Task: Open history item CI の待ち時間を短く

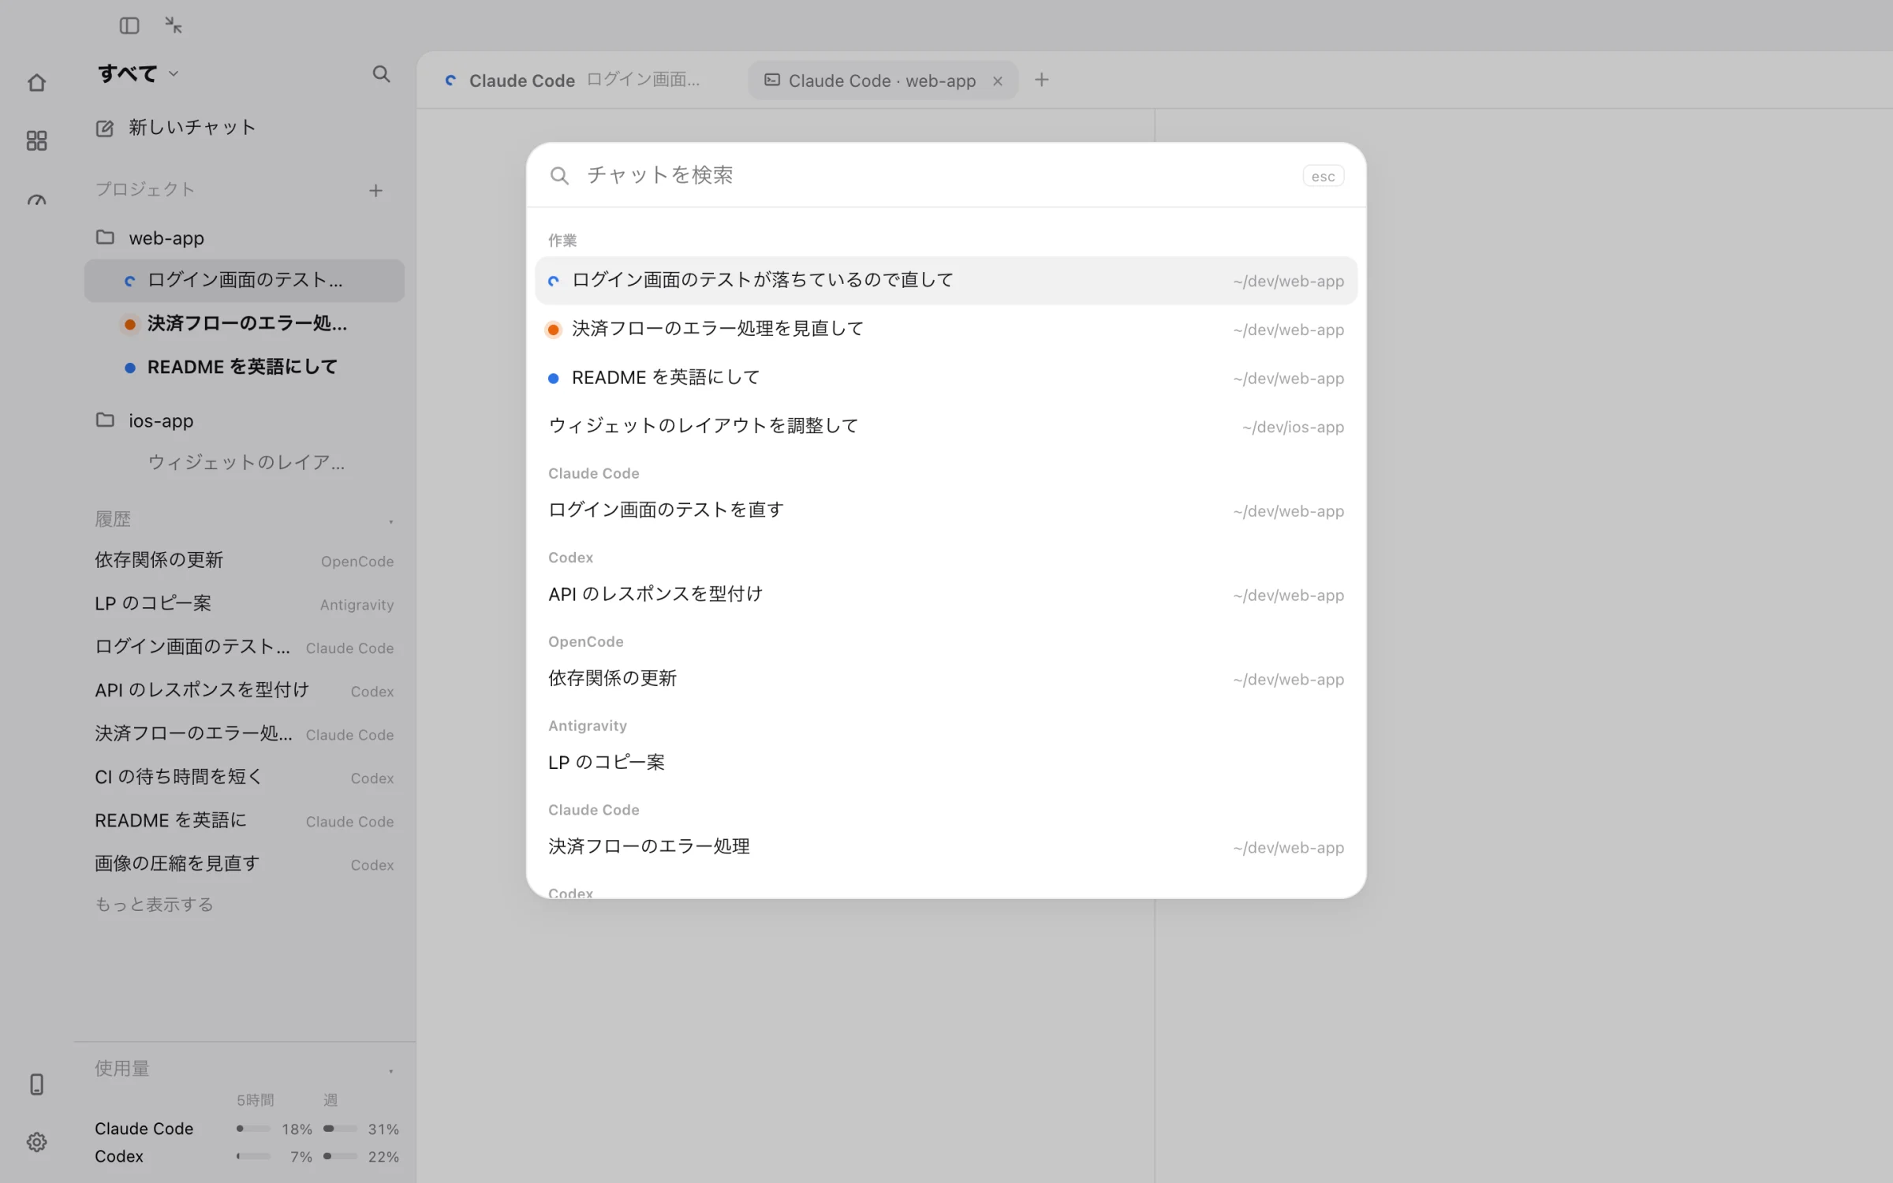Action: click(245, 777)
